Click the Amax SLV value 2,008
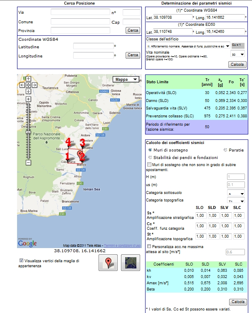 (222, 283)
